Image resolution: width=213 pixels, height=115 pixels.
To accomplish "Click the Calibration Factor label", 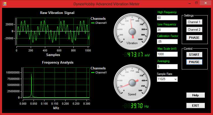I will [168, 36].
